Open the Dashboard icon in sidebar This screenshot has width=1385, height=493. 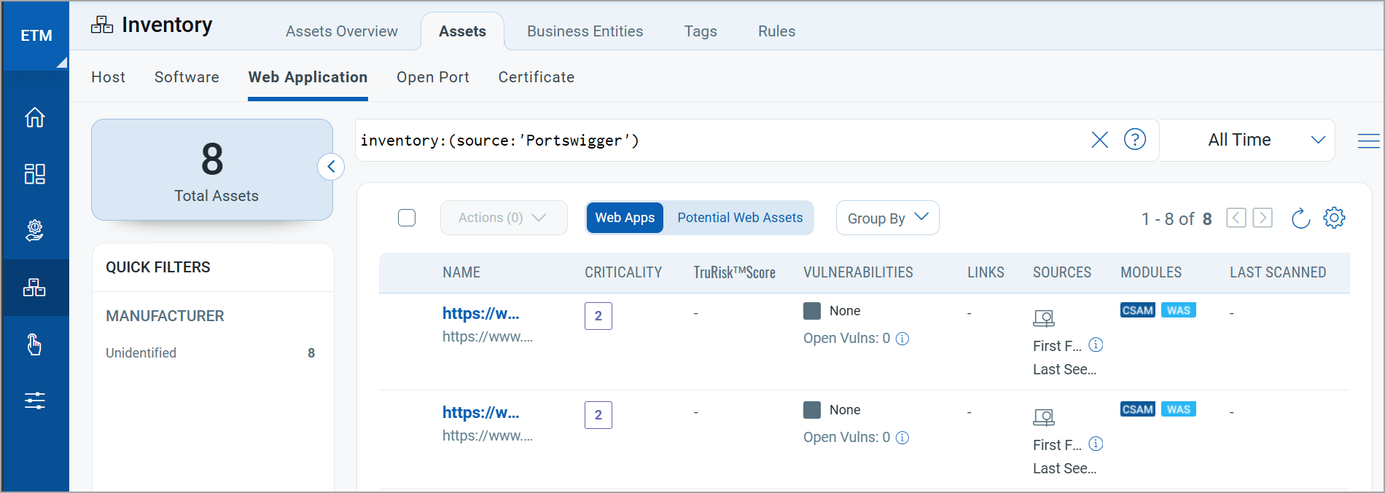[x=35, y=173]
